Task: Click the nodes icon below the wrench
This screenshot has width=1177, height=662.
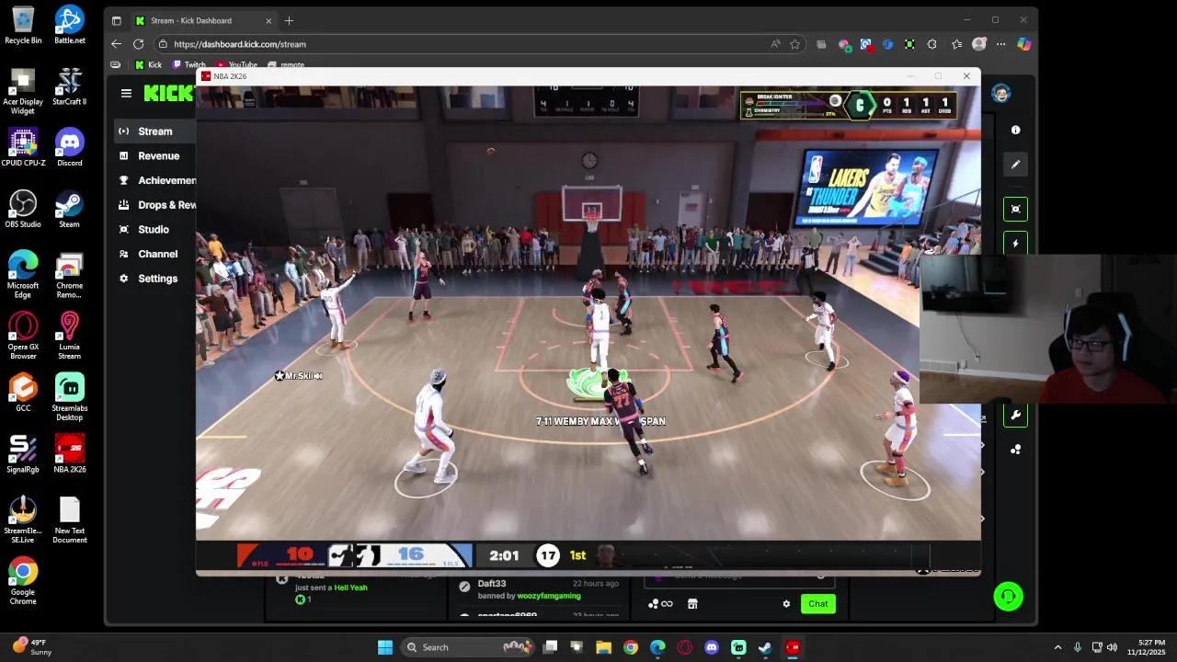Action: 1015,450
